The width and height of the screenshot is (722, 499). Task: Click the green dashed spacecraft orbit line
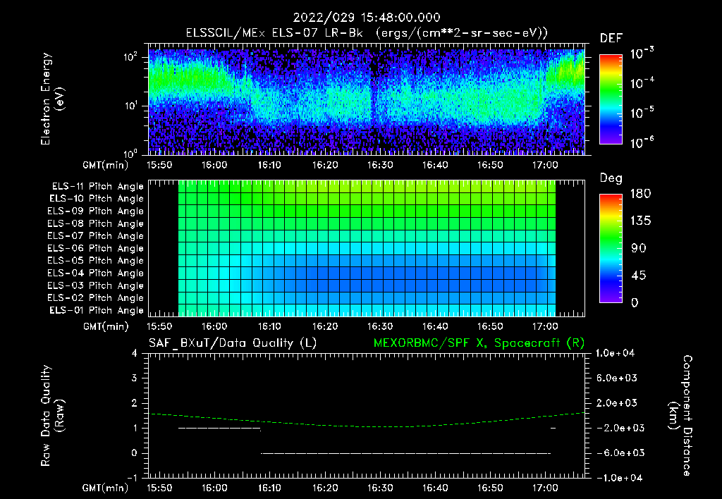[367, 426]
